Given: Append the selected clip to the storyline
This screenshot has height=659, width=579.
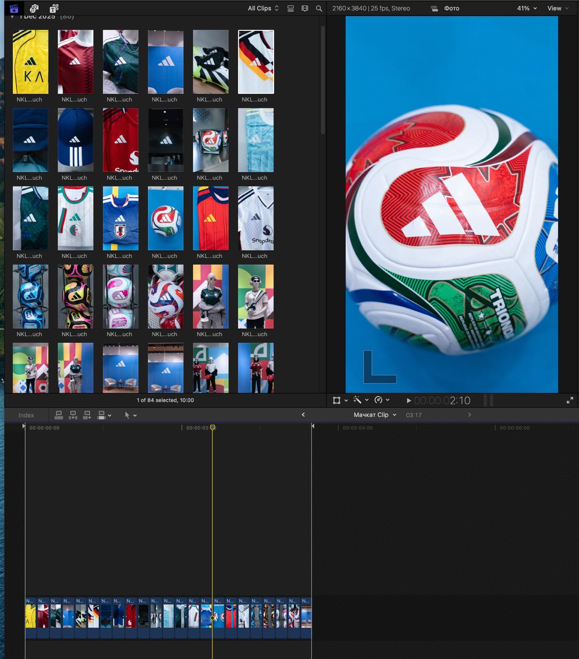Looking at the screenshot, I should click(x=87, y=415).
